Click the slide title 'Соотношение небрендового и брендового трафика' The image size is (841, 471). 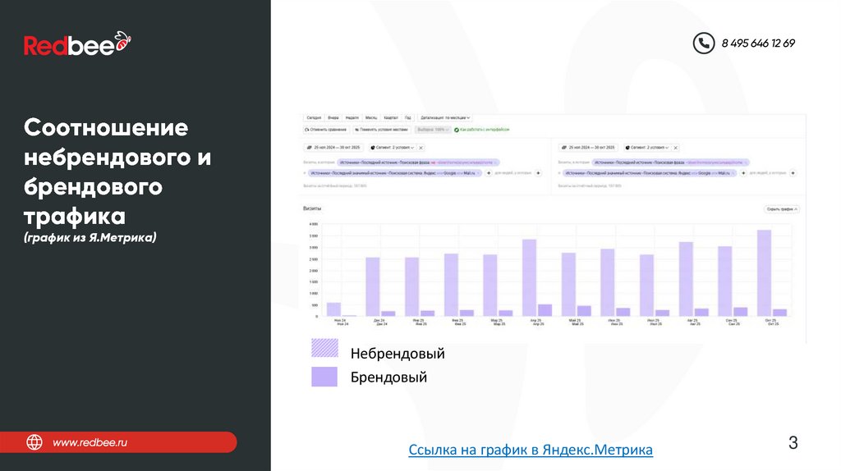117,171
